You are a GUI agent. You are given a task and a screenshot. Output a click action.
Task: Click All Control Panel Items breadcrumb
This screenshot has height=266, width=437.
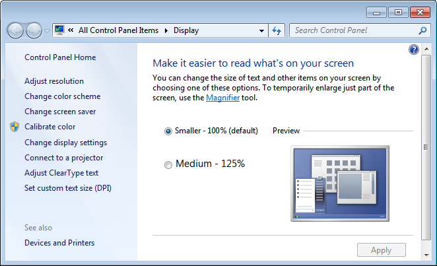118,30
